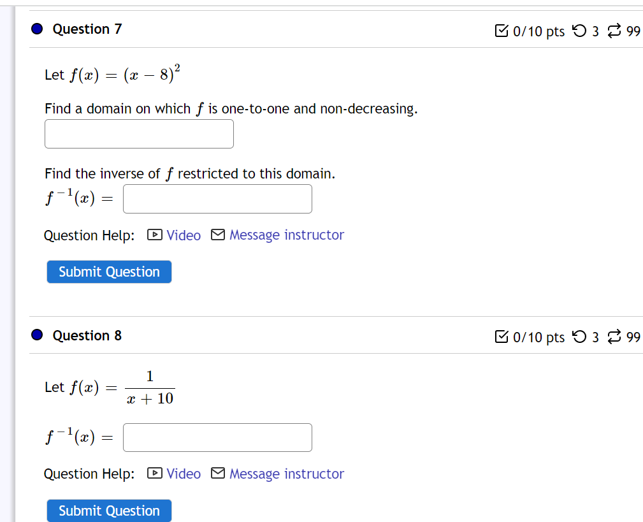Image resolution: width=643 pixels, height=522 pixels.
Task: Click the Video play icon for Question 7
Action: click(x=154, y=235)
